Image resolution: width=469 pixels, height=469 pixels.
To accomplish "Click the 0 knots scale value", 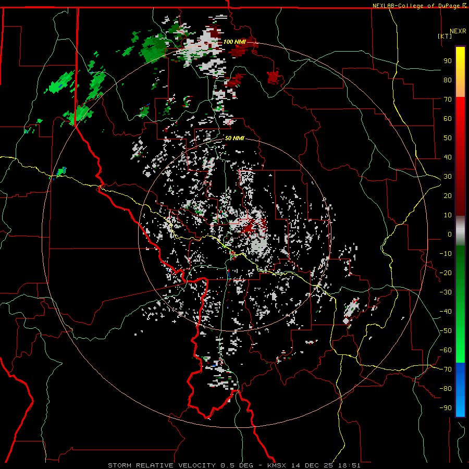I will point(450,234).
